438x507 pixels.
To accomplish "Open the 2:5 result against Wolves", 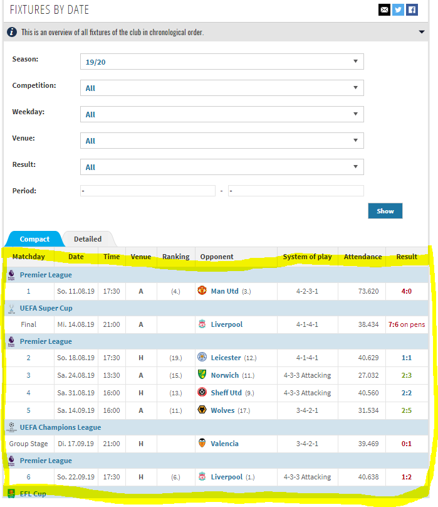I will pos(406,410).
